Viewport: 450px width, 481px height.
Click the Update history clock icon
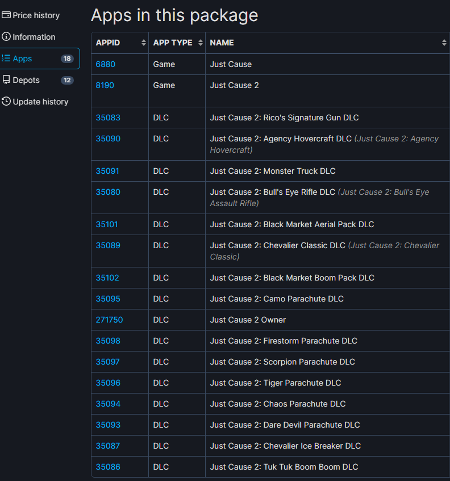point(6,102)
